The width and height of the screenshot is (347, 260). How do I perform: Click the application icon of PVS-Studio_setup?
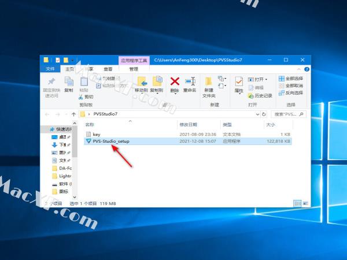pyautogui.click(x=88, y=141)
